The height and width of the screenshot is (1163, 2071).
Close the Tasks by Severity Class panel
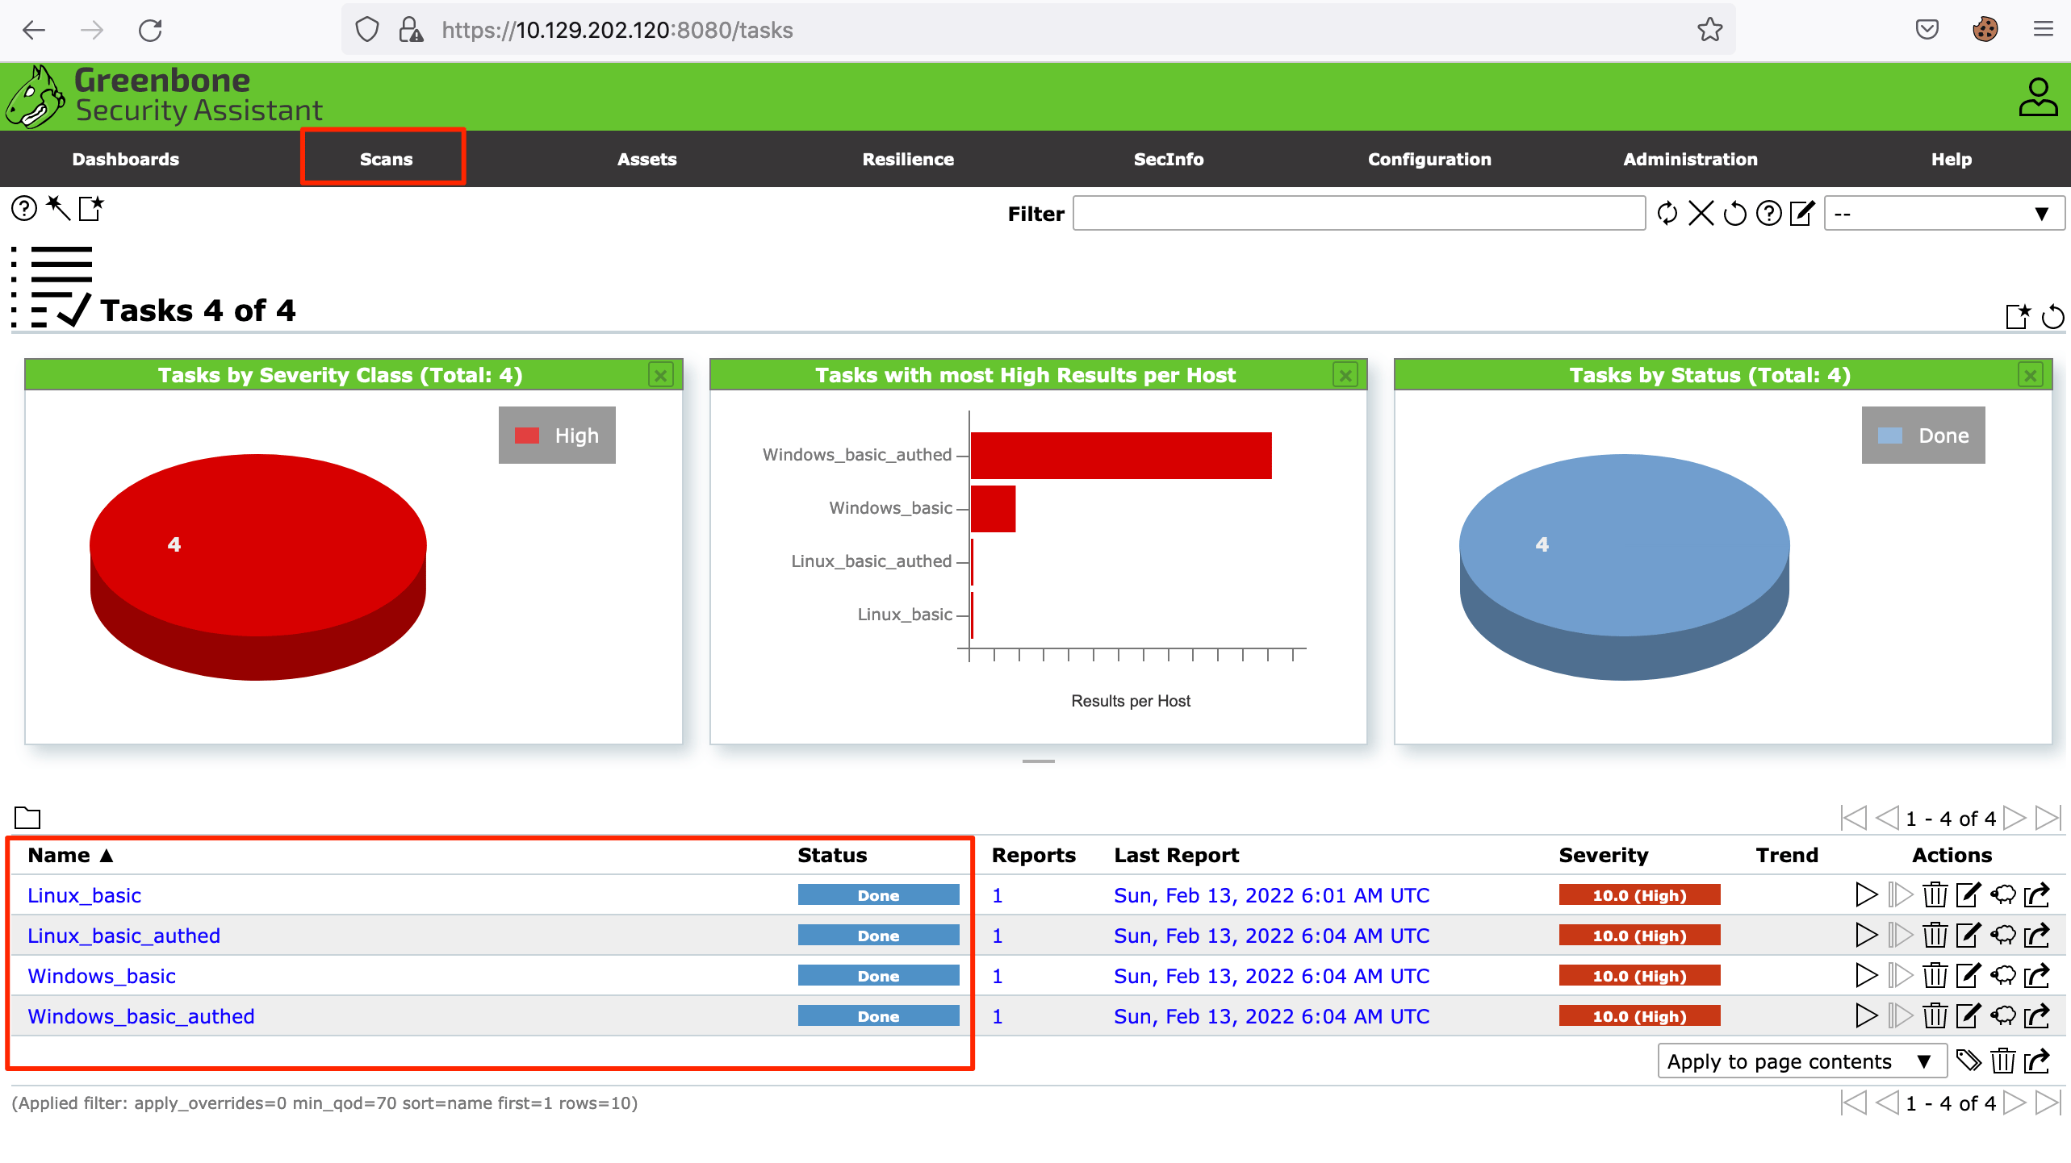pyautogui.click(x=661, y=375)
